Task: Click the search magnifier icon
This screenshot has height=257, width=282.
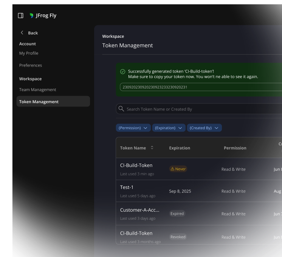Action: click(121, 109)
